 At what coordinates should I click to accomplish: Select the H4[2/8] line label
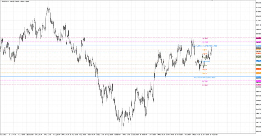tap(205, 69)
